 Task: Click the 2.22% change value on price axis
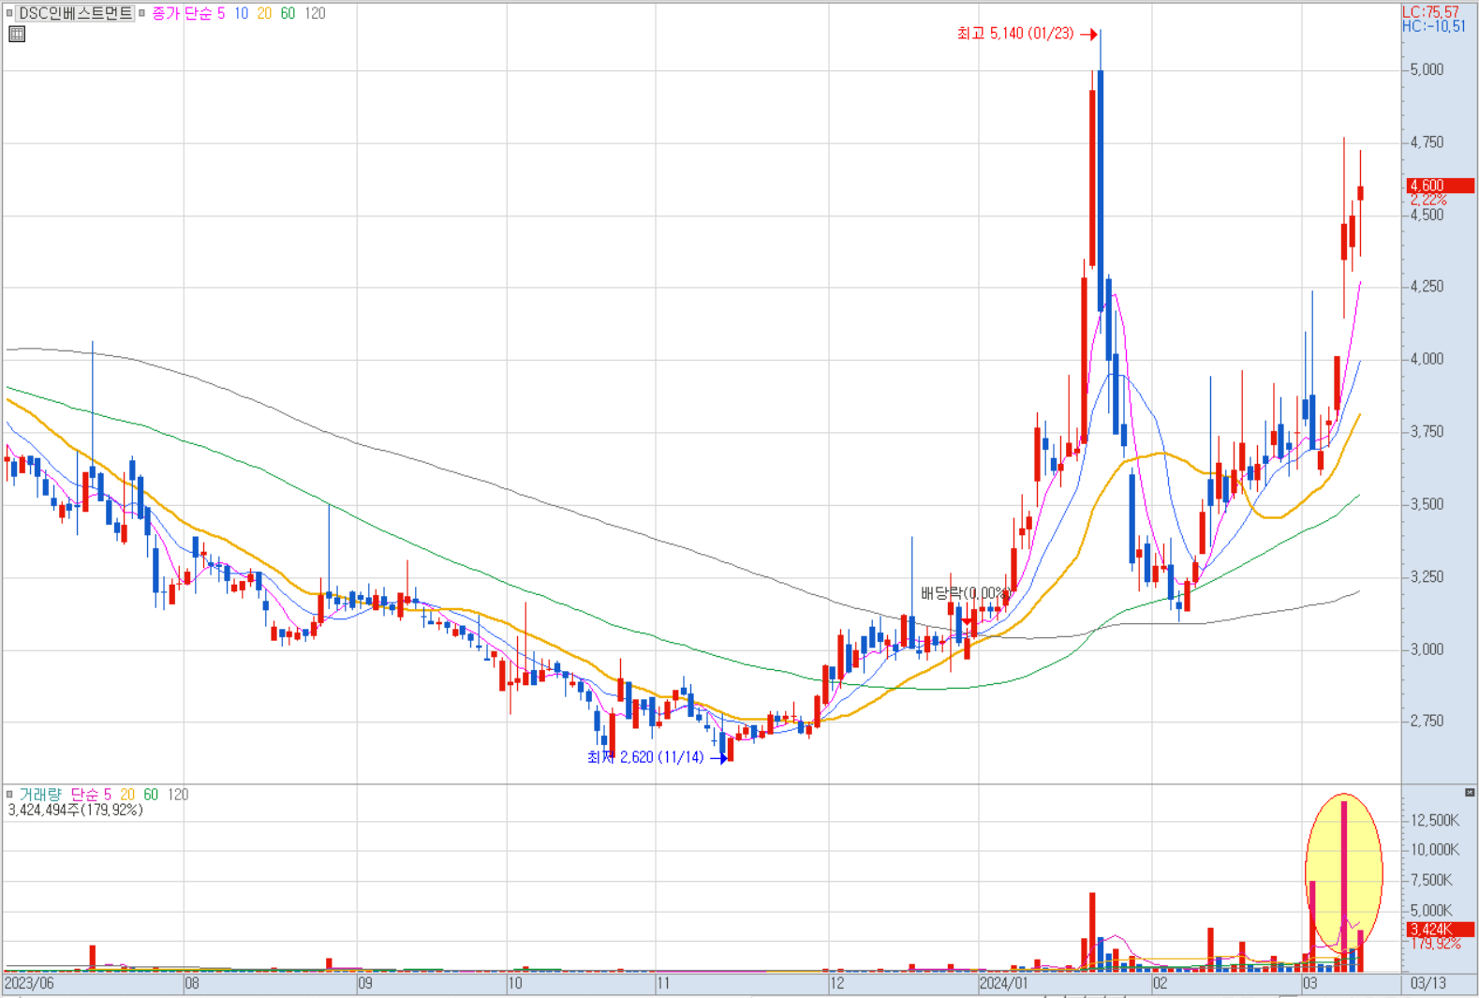1428,200
